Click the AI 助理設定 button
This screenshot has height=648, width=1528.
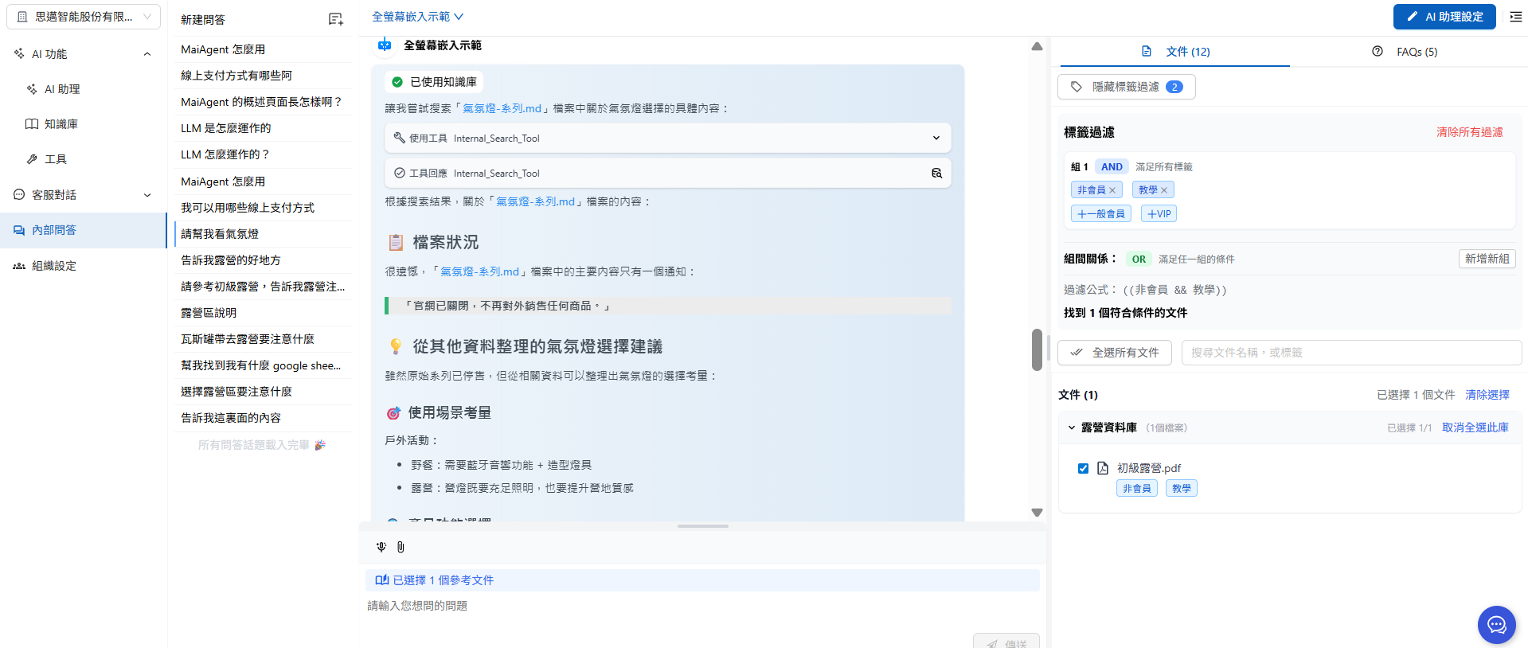1445,17
